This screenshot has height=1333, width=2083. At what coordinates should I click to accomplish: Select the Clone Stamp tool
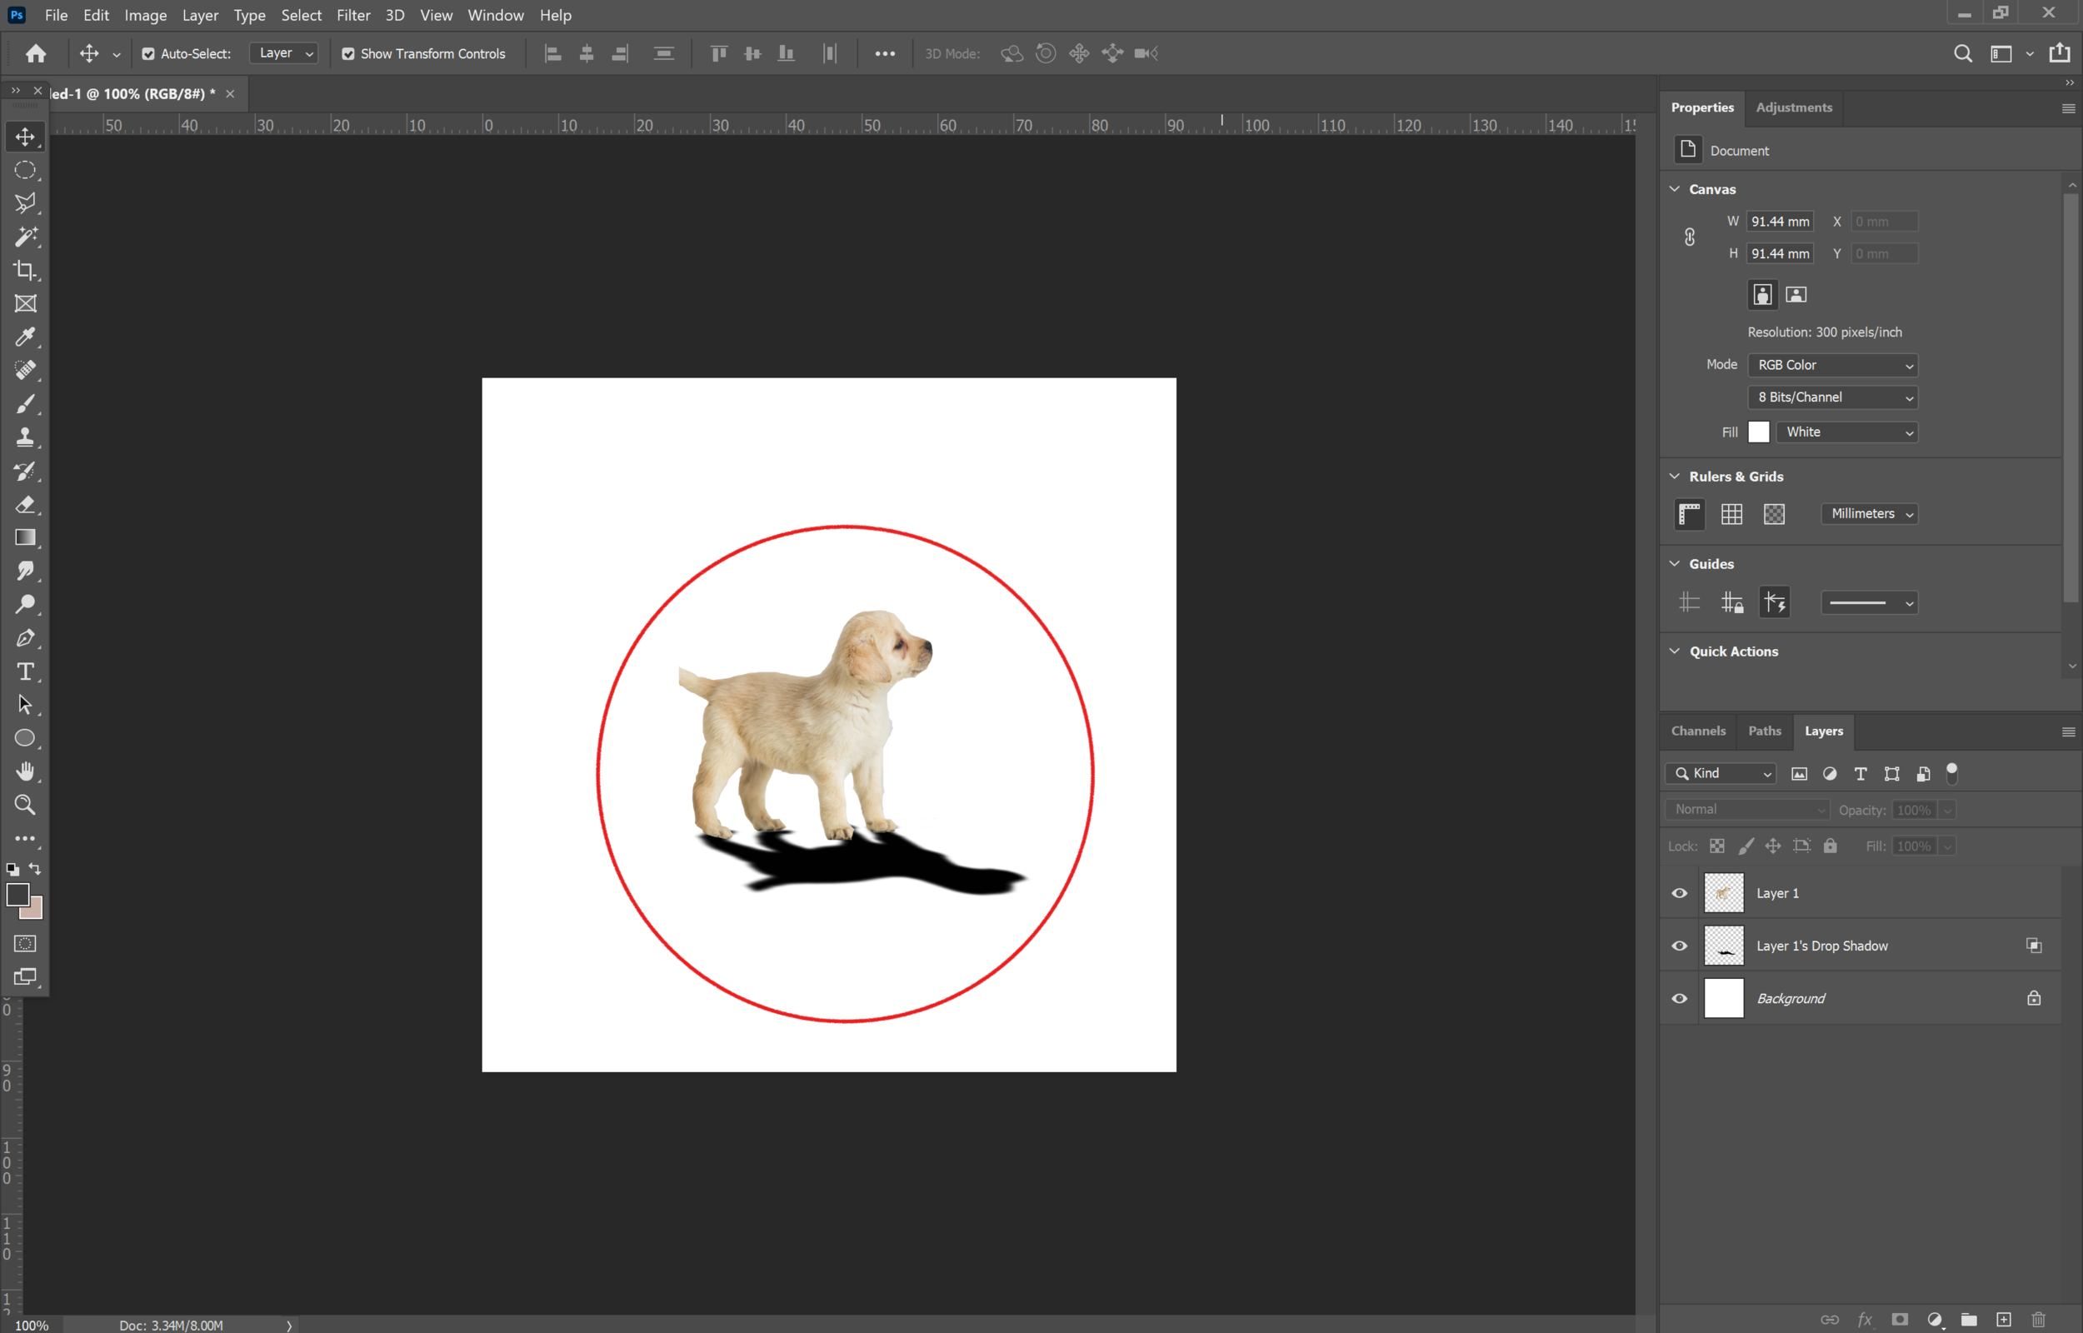tap(25, 437)
